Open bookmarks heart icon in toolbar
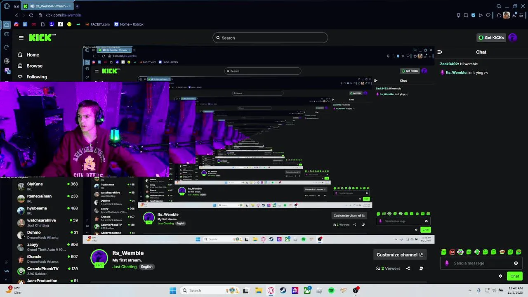Image resolution: width=528 pixels, height=297 pixels. pos(488,15)
